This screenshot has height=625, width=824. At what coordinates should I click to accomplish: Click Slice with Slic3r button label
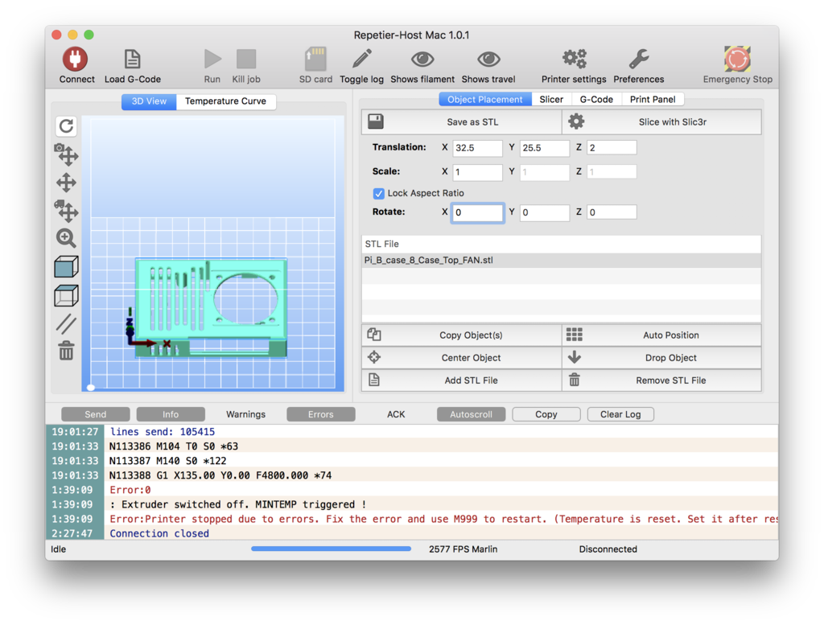click(673, 121)
